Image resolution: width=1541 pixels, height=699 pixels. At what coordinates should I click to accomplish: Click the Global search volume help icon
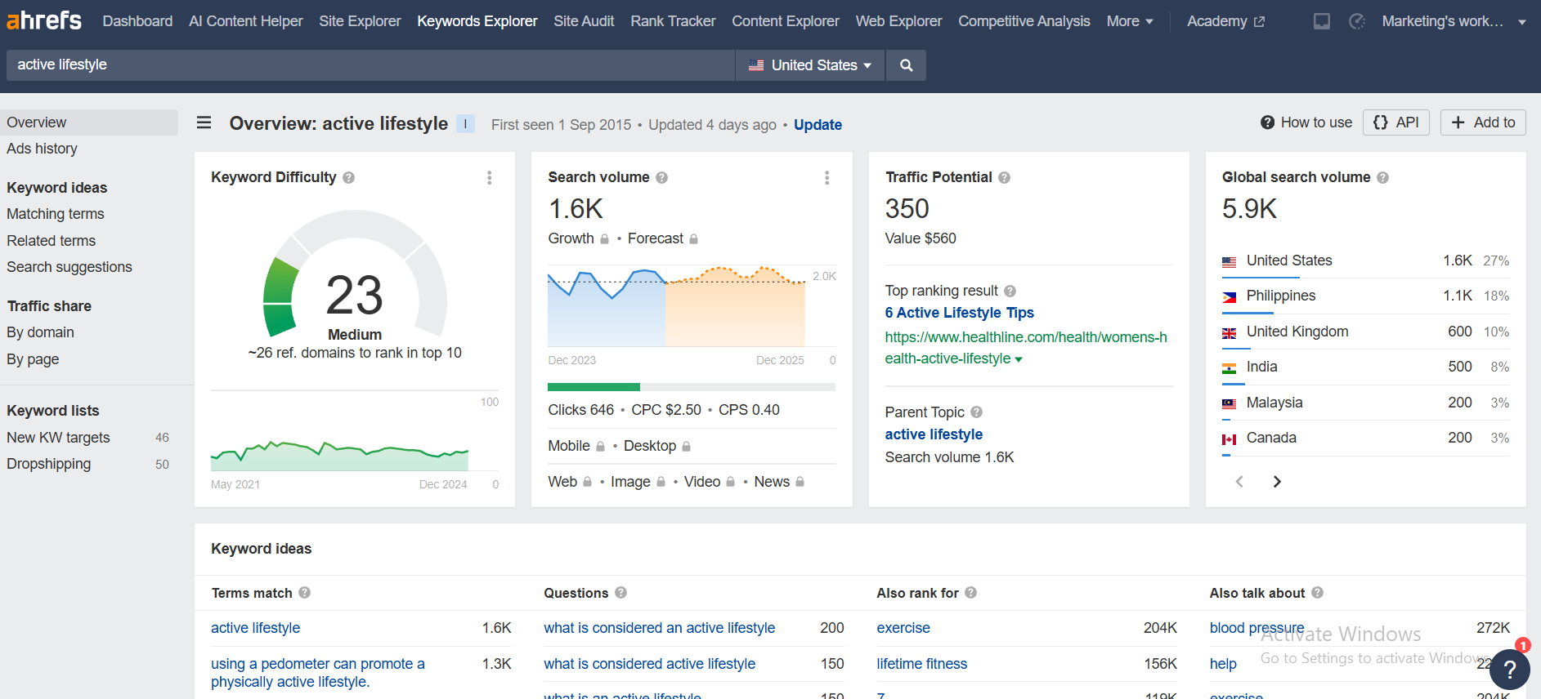1383,177
